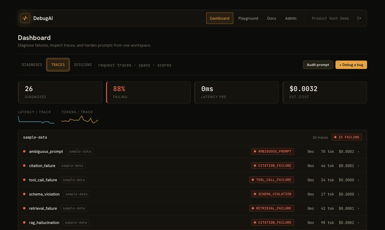The height and width of the screenshot is (230, 385).
Task: Click the SCHEMA_VIOLATION badge
Action: tap(273, 194)
